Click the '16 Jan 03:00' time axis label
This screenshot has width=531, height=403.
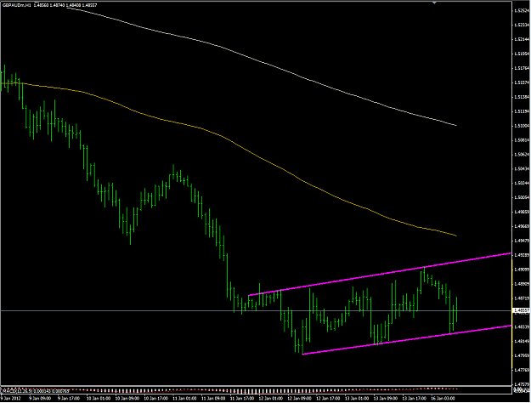[443, 399]
